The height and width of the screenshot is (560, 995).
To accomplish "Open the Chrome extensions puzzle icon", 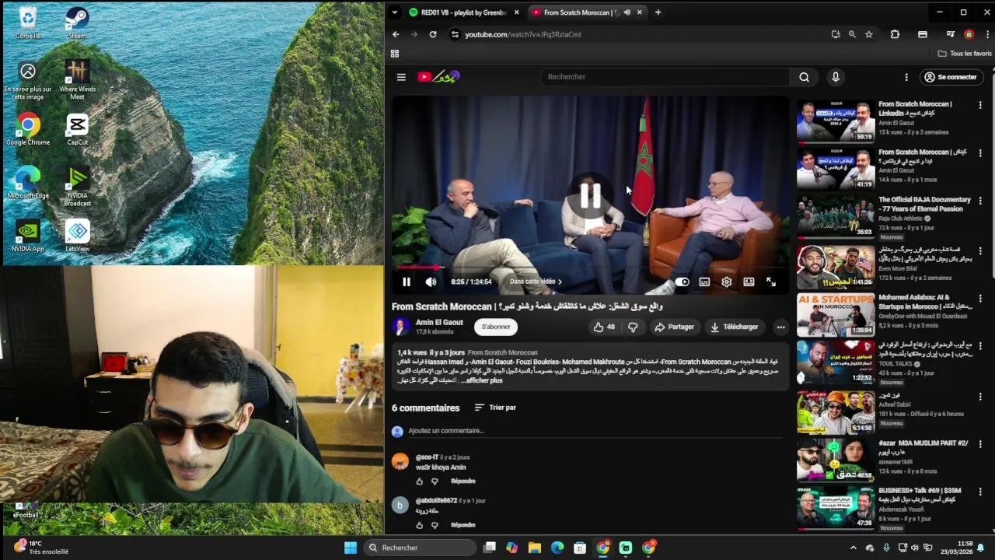I will tap(895, 34).
